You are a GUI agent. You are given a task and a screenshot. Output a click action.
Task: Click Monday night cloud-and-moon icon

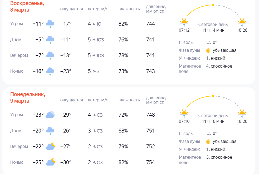(x=51, y=162)
